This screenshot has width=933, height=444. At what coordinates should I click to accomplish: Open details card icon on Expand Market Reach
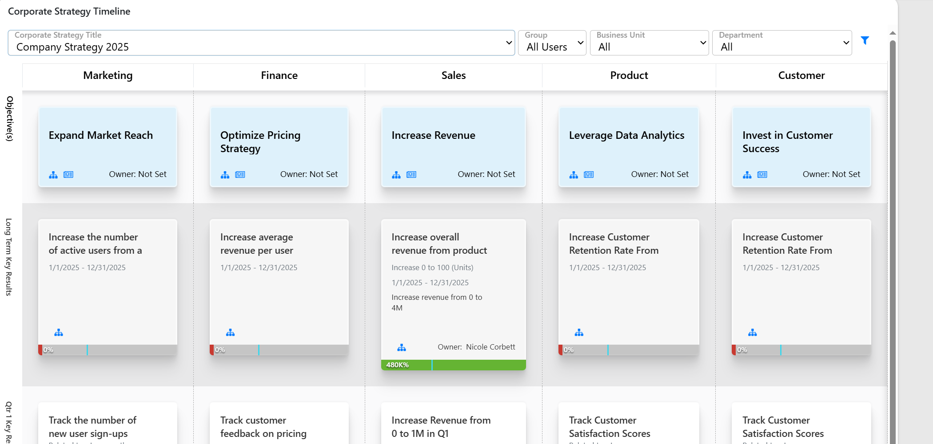tap(68, 175)
